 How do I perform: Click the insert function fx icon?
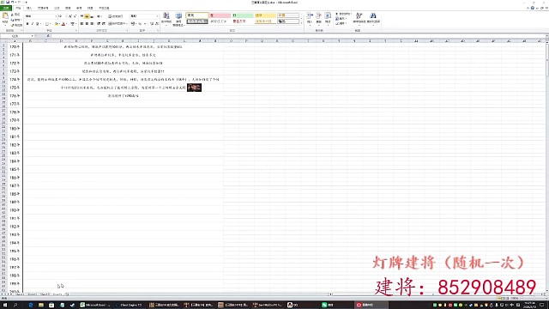click(x=48, y=36)
